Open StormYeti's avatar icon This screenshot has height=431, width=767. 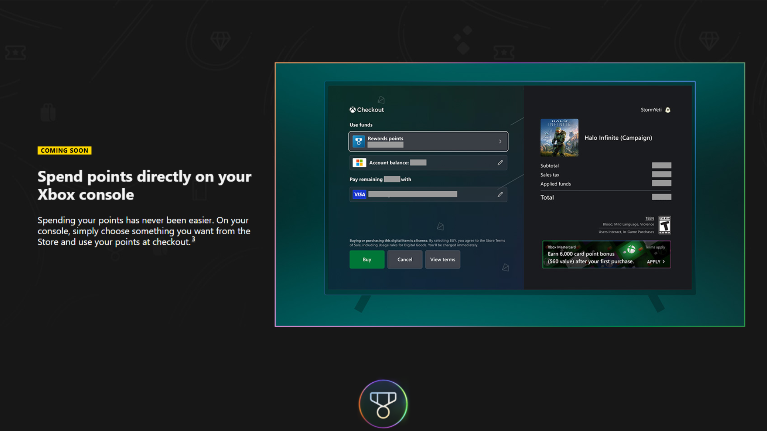click(x=668, y=109)
